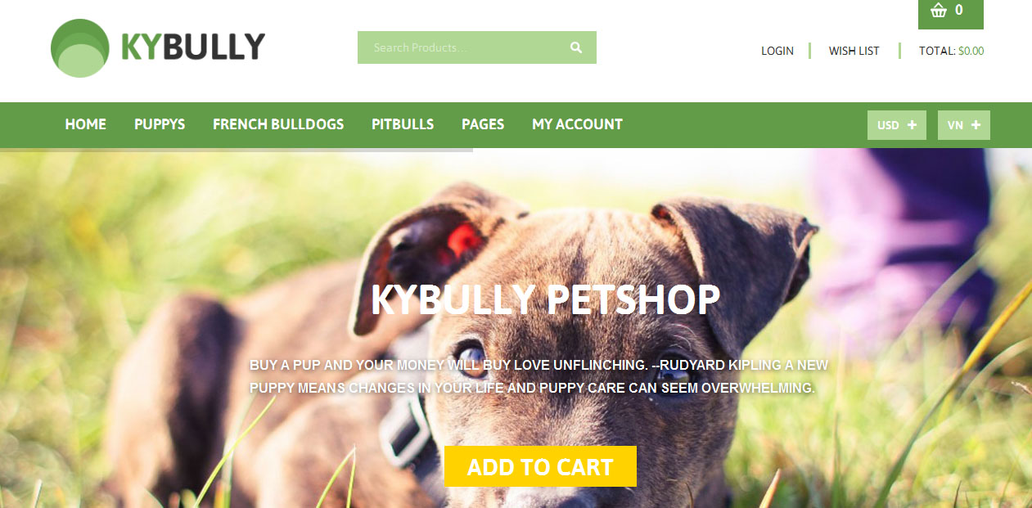Open the PITBULLS category

tap(403, 124)
